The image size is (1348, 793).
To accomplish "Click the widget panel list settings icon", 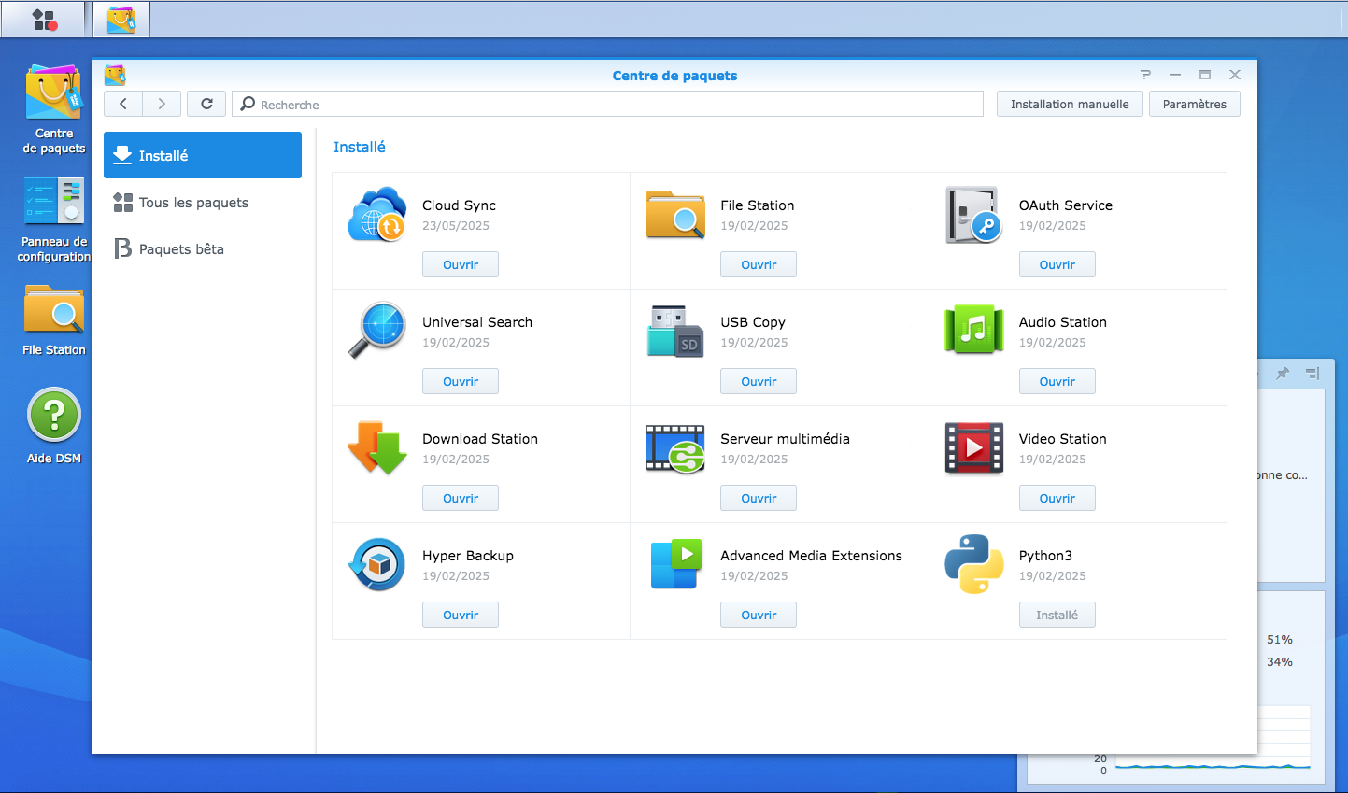I will (x=1313, y=373).
